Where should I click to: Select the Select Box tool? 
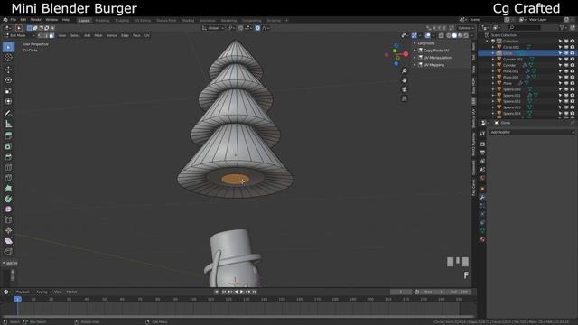(x=8, y=47)
